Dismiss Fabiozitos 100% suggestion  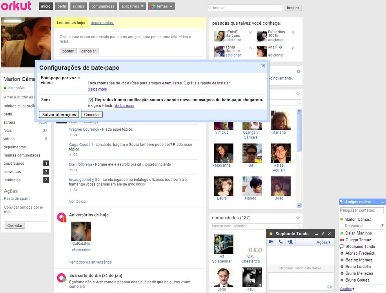(x=293, y=32)
